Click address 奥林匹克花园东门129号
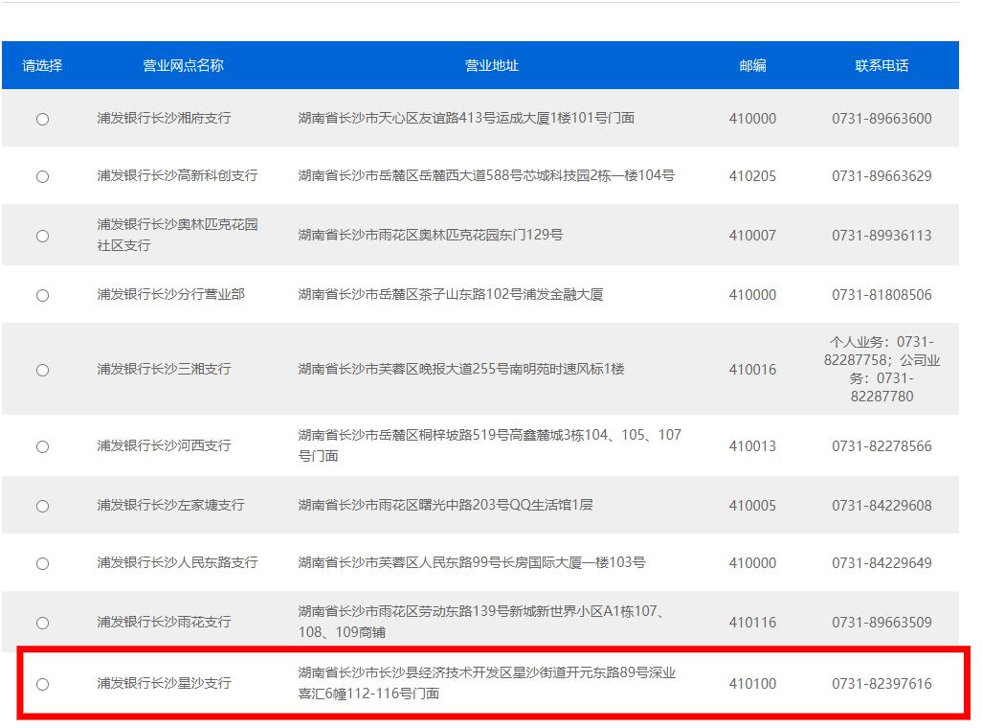This screenshot has height=728, width=982. 490,235
